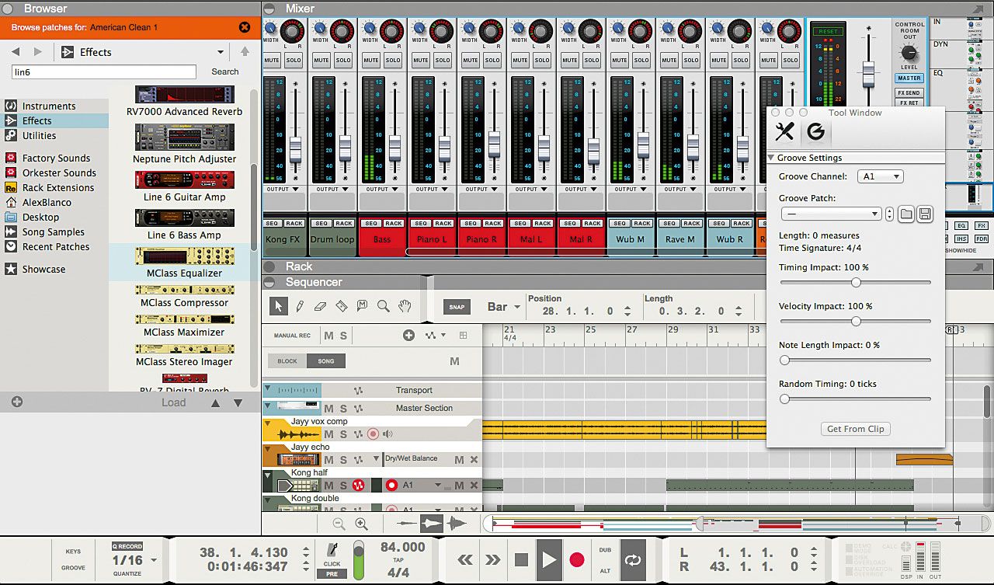994x585 pixels.
Task: Select Instruments in browser sidebar
Action: tap(49, 106)
